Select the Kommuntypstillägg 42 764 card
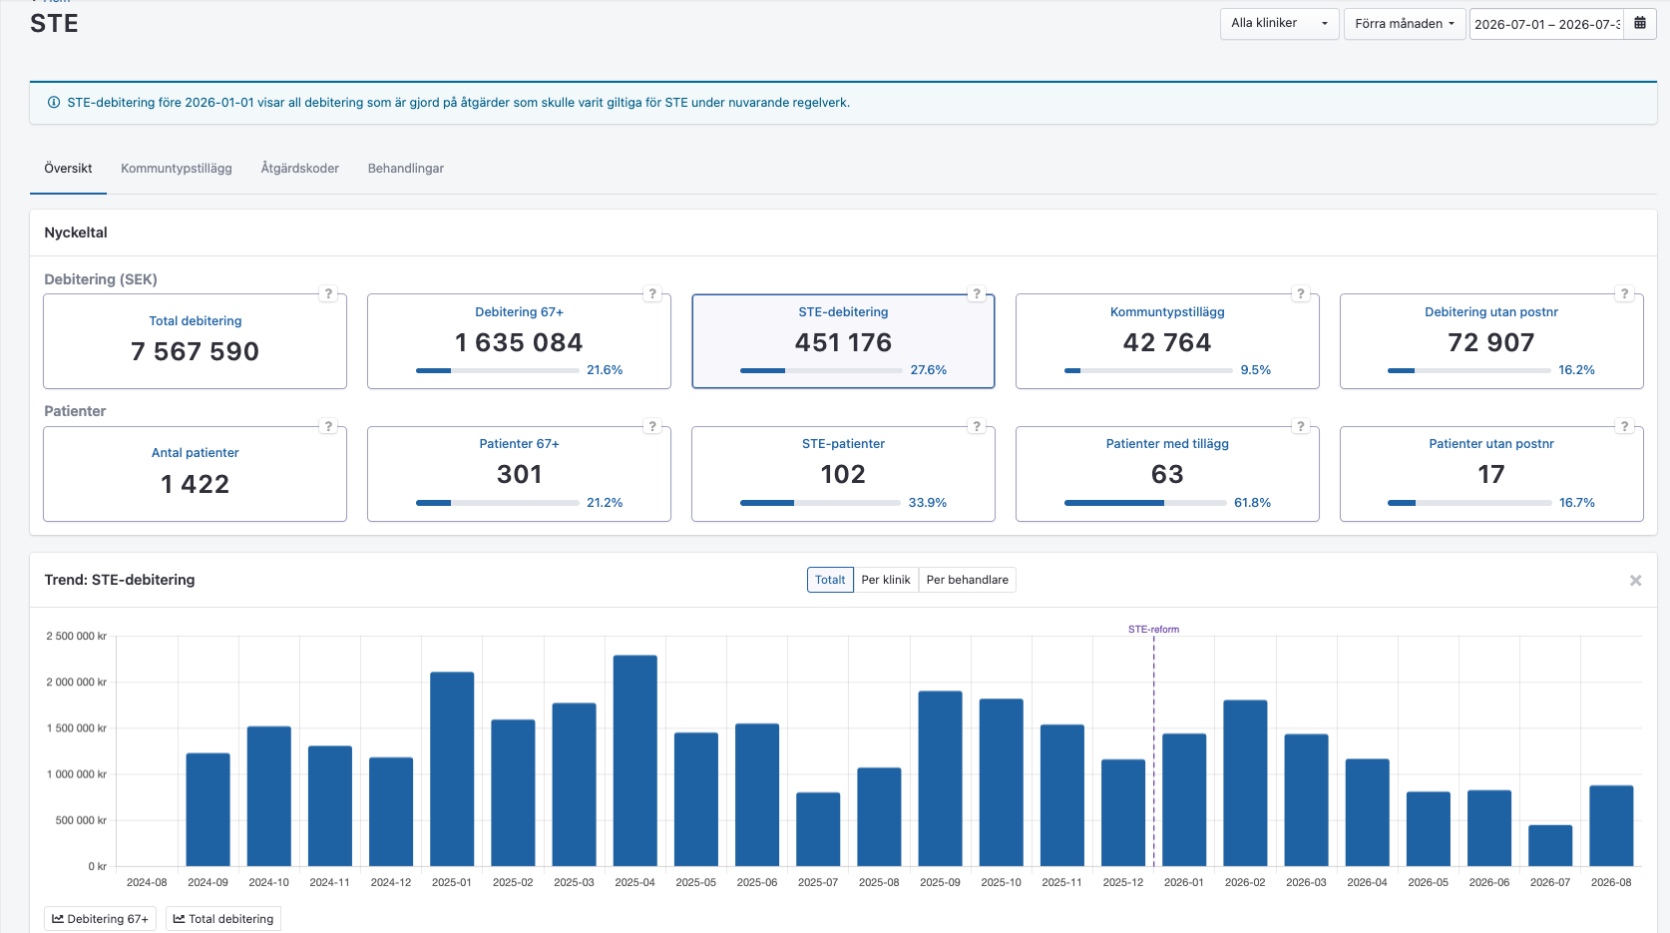Viewport: 1670px width, 933px height. [1167, 341]
